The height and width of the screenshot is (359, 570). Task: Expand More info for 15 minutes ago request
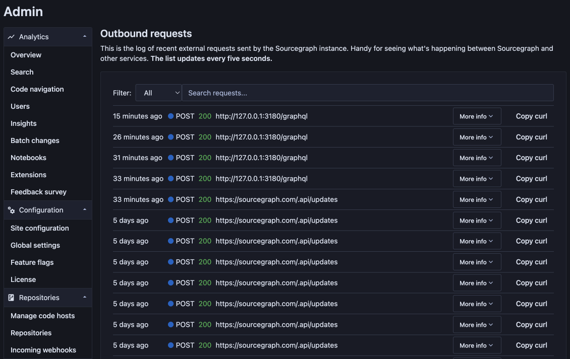477,116
